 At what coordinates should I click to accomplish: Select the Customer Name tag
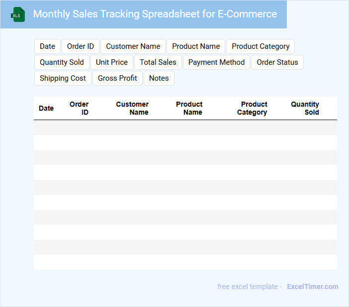133,46
